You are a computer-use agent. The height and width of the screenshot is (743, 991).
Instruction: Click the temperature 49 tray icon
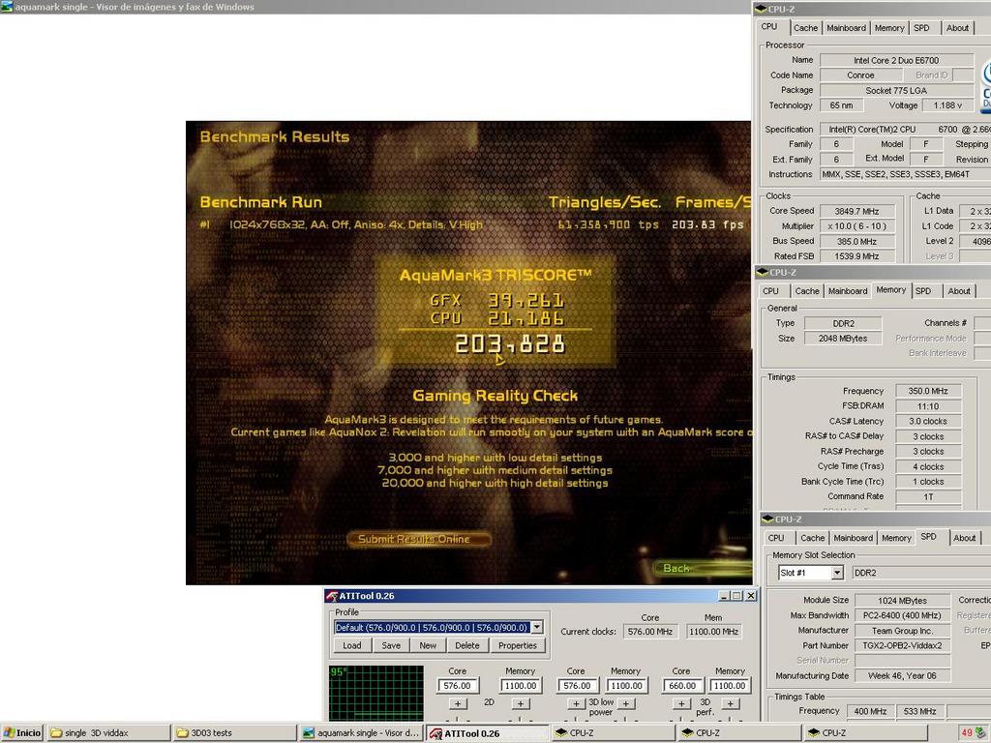pyautogui.click(x=967, y=733)
